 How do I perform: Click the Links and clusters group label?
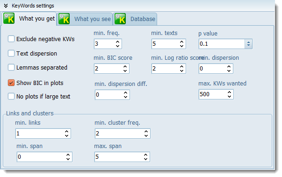pyautogui.click(x=29, y=113)
